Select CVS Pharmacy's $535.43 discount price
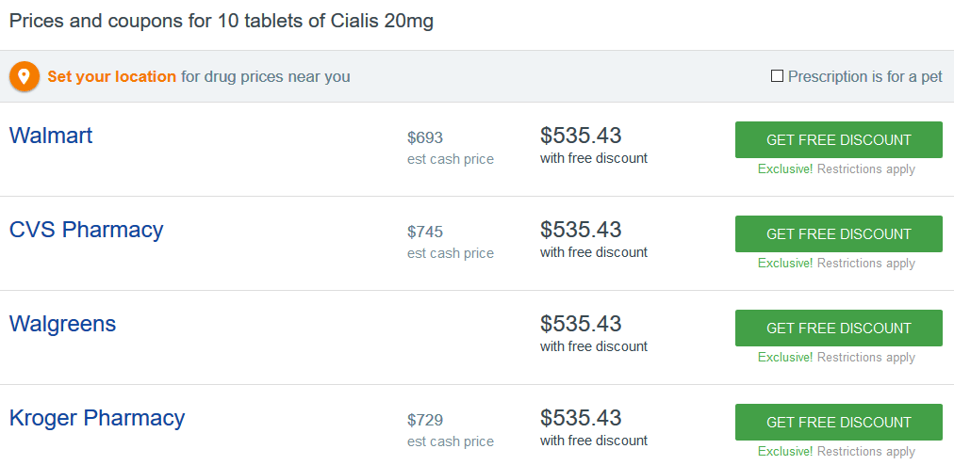Viewport: 954px width, 465px height. click(x=581, y=230)
